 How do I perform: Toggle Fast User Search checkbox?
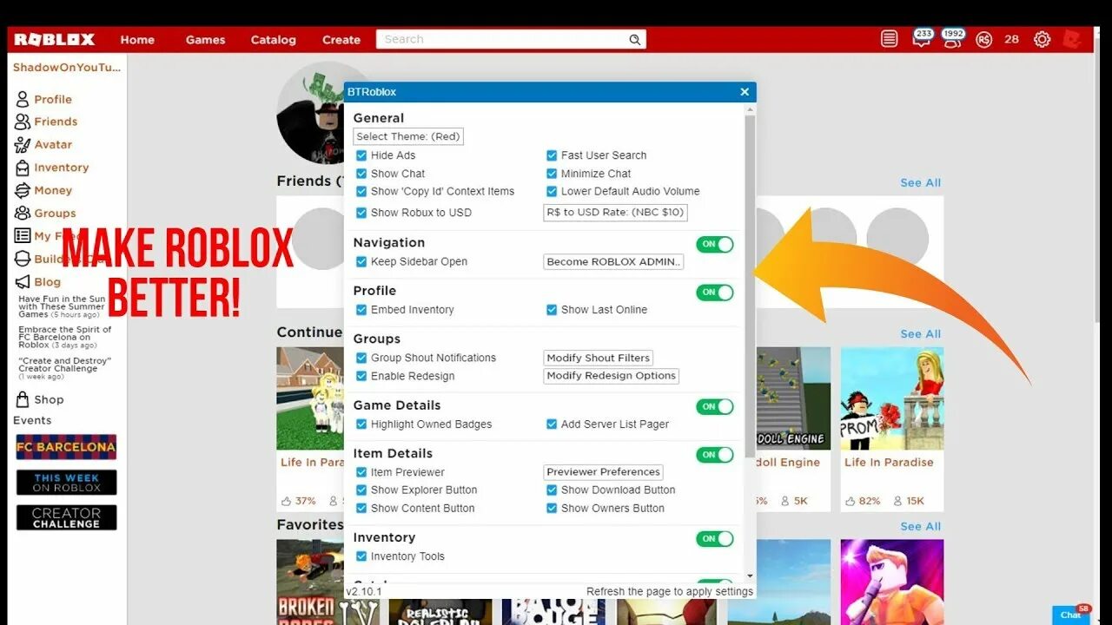point(552,155)
